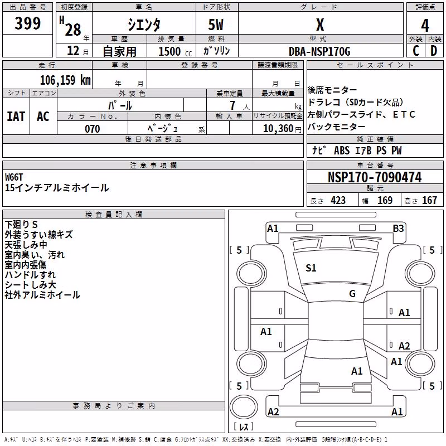Viewport: 446px width, 446px height.
Task: Click the S1 mark on the windshield
Action: (x=311, y=268)
